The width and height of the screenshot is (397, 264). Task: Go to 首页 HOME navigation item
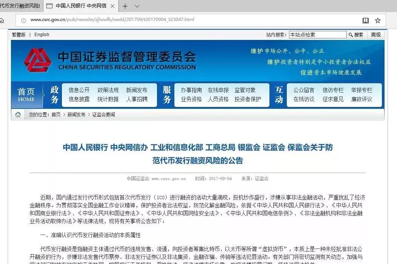click(x=26, y=95)
